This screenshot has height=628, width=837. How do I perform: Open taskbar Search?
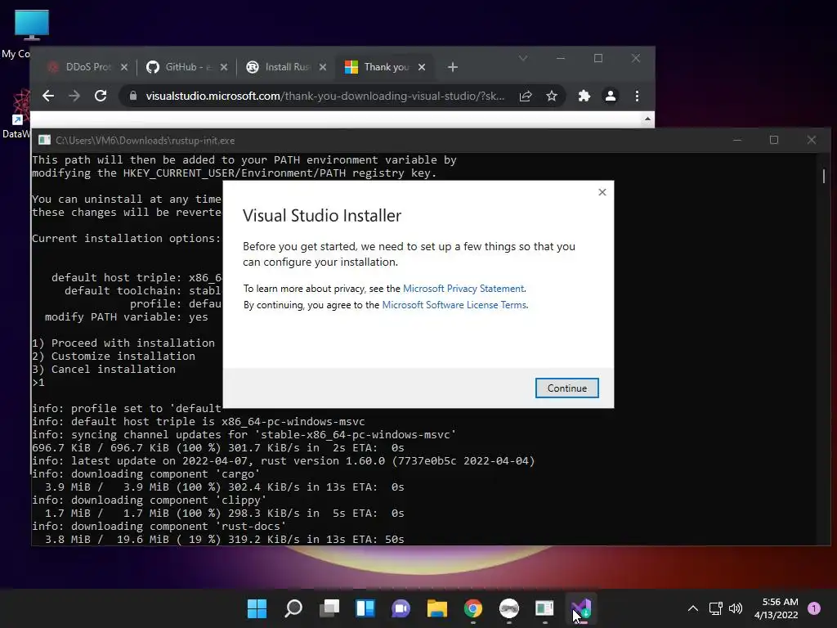[293, 608]
